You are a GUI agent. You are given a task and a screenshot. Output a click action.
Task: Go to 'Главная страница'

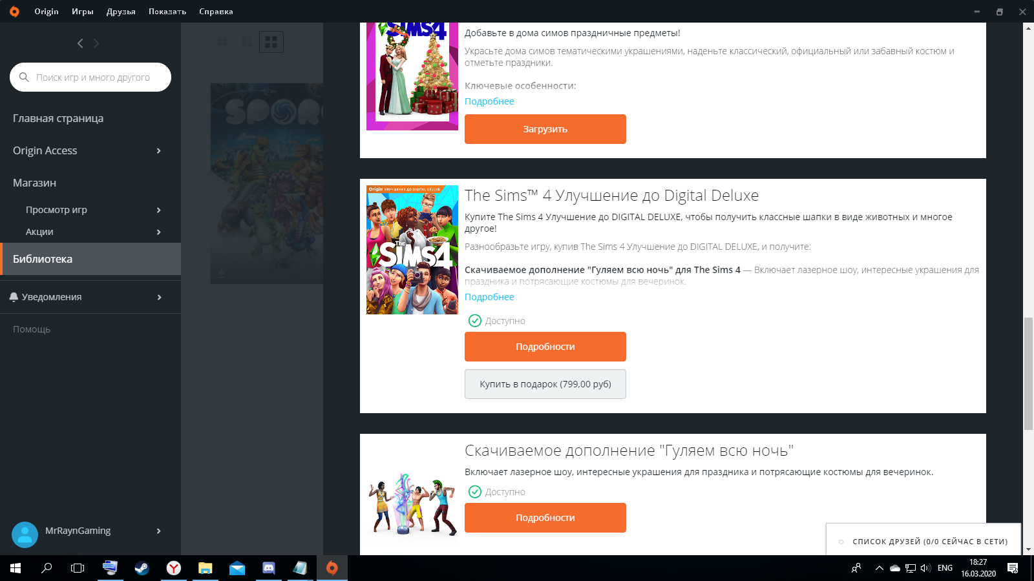click(x=58, y=118)
